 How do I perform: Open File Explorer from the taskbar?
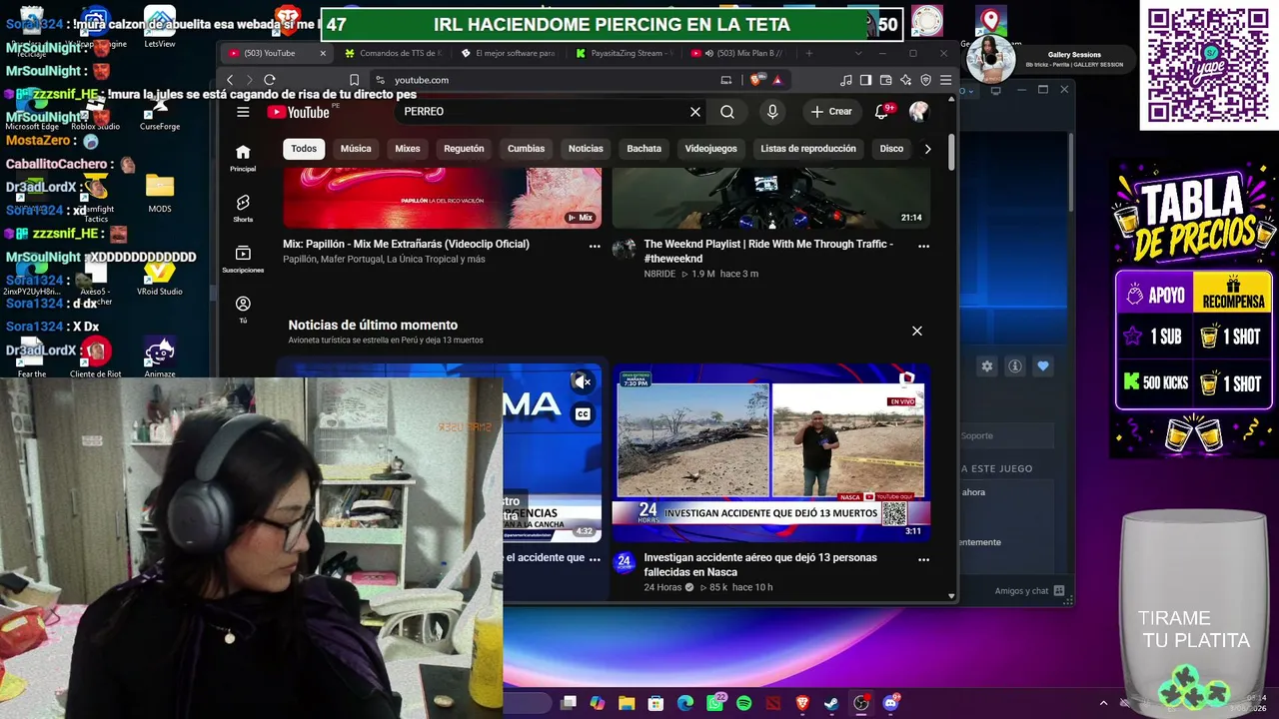tap(627, 703)
